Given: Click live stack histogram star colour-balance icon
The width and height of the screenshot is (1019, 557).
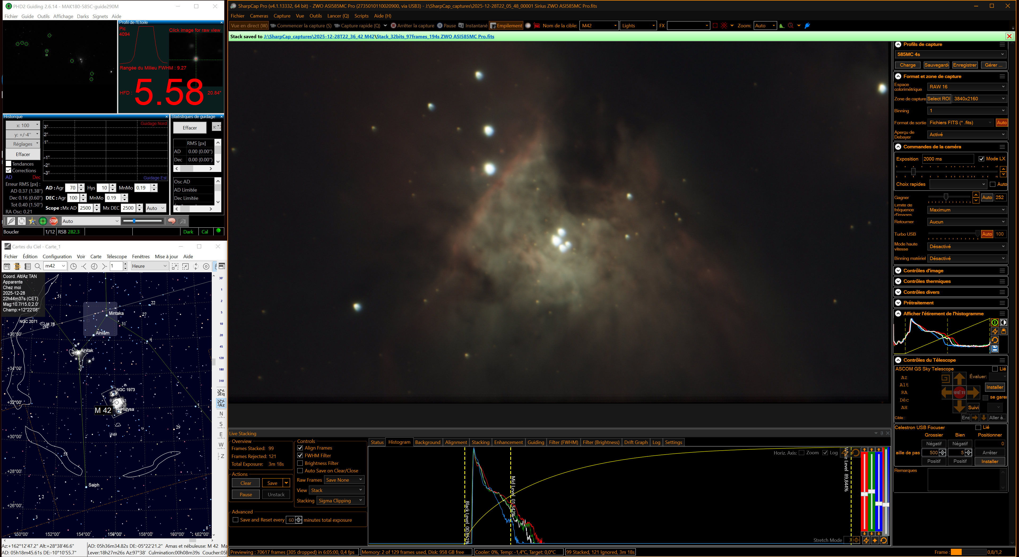Looking at the screenshot, I should pos(875,540).
